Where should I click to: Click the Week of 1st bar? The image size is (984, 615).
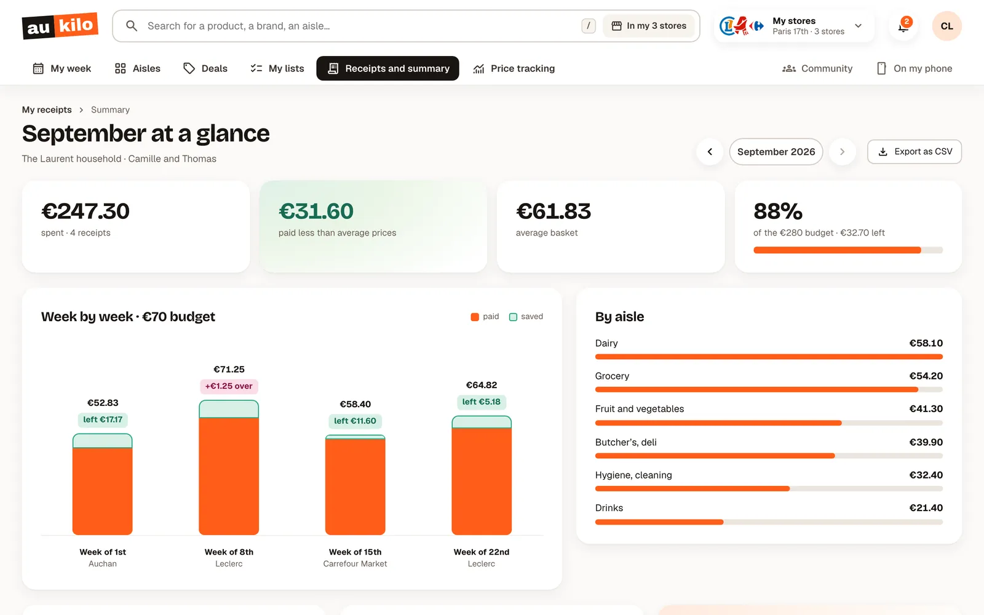(x=103, y=484)
